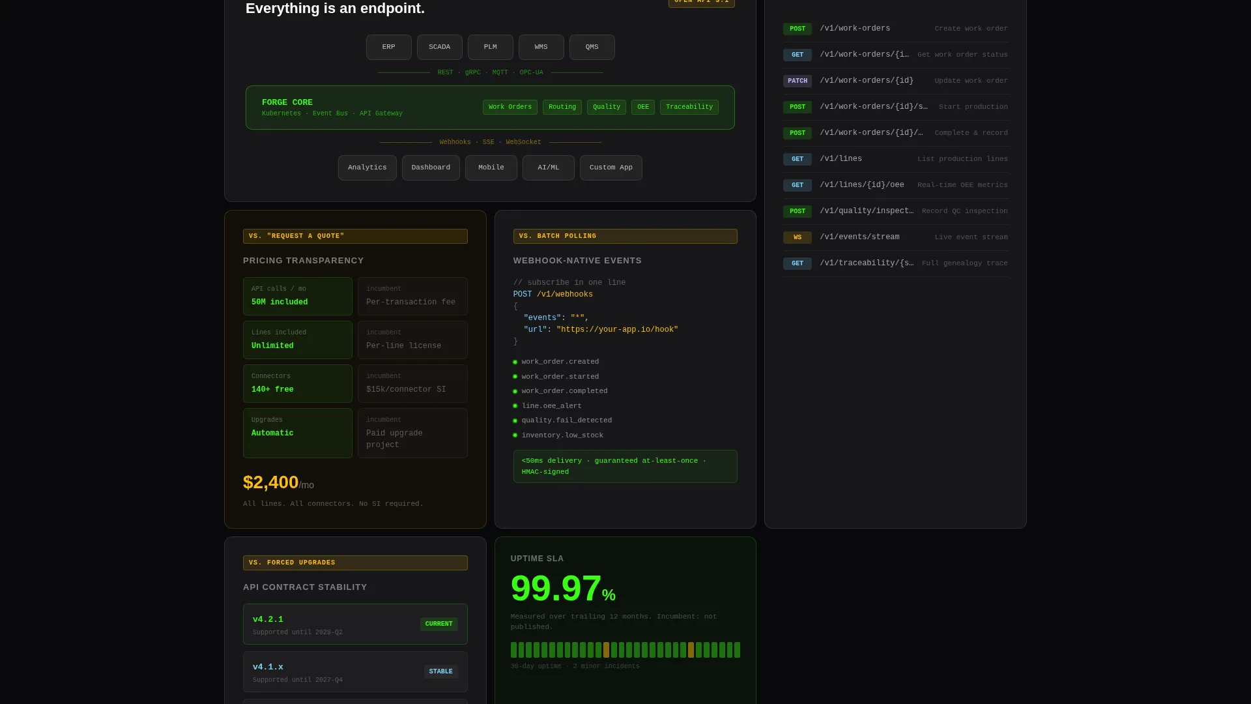Open the WS /v1/events/stream endpoint

pos(895,237)
